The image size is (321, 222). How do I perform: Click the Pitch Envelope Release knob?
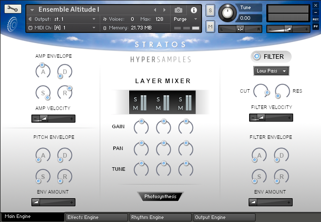(65, 176)
